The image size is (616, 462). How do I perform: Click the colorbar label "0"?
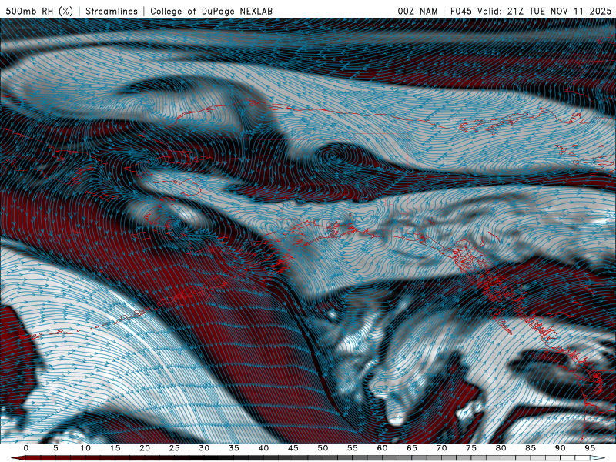[26, 448]
